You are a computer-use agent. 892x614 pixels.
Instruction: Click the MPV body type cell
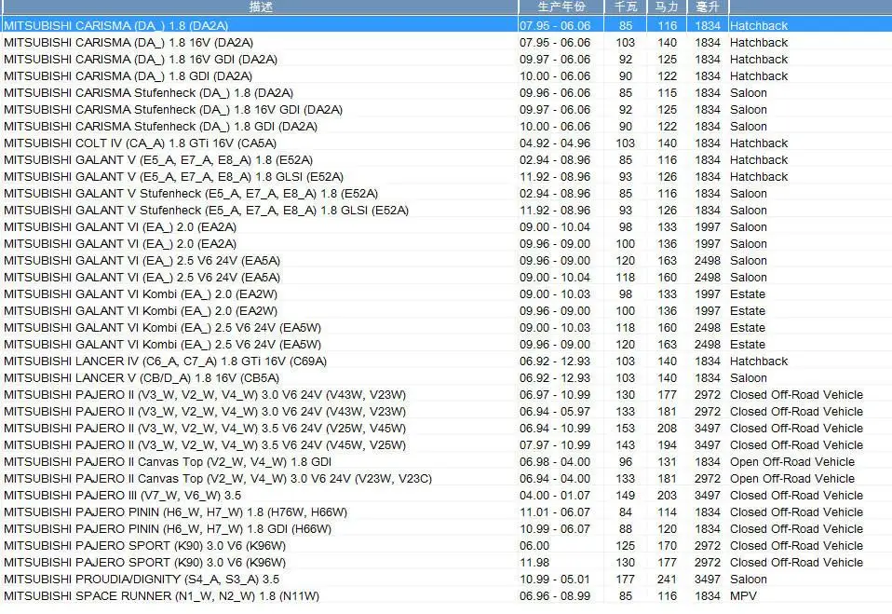[x=743, y=596]
